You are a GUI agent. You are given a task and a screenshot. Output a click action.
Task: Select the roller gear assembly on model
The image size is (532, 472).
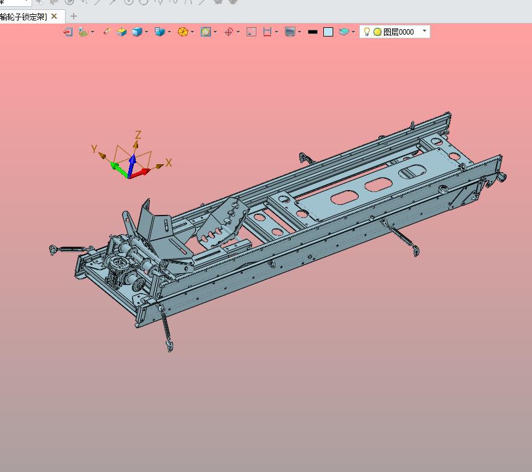(x=129, y=264)
